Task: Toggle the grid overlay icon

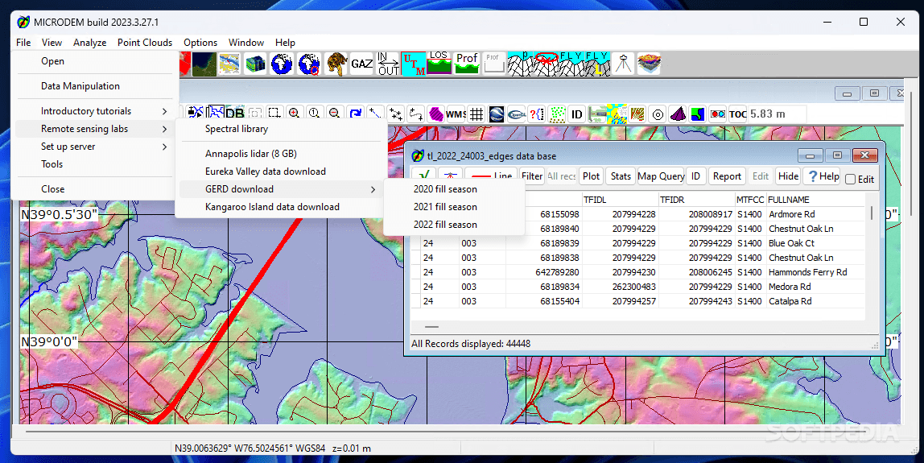Action: tap(476, 114)
